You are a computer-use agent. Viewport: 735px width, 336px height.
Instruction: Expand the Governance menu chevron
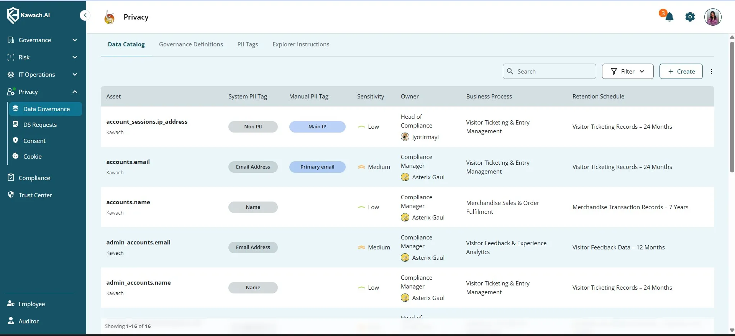click(x=75, y=40)
